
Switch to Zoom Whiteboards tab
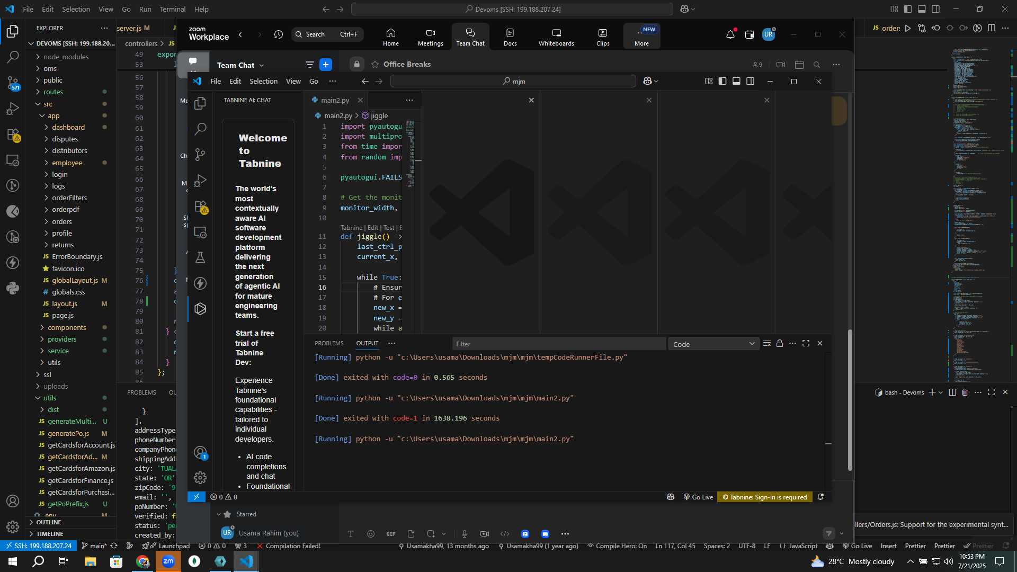pos(556,37)
